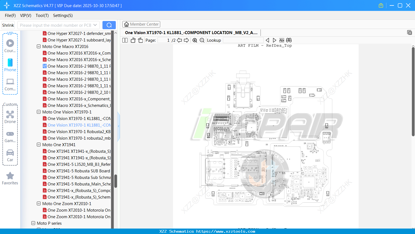This screenshot has width=415, height=234.
Task: Select the two-page view icon
Action: coord(125,40)
